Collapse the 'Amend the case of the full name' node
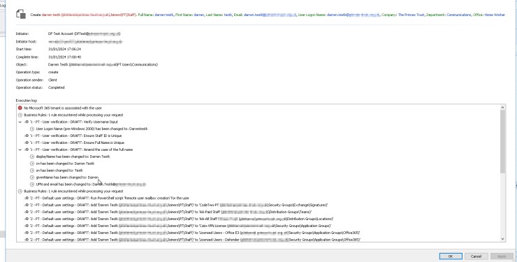The image size is (517, 262). tap(20, 150)
